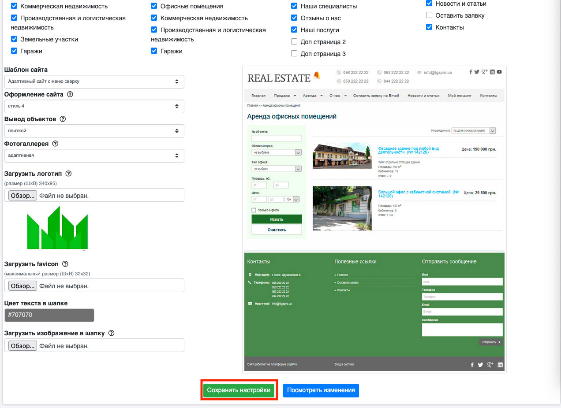This screenshot has width=561, height=408.
Task: Open help icon next to Оформление сайта
Action: [70, 94]
